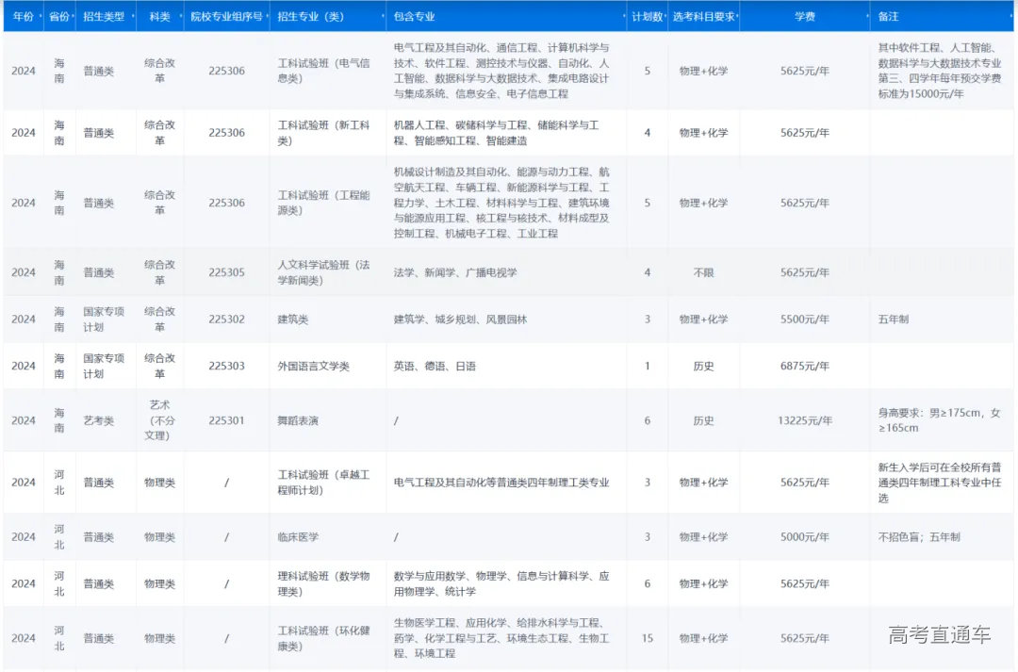Click the professional group code 225301

point(224,421)
